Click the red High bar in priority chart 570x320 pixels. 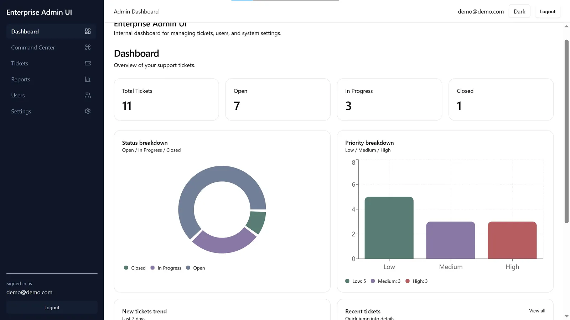click(512, 240)
